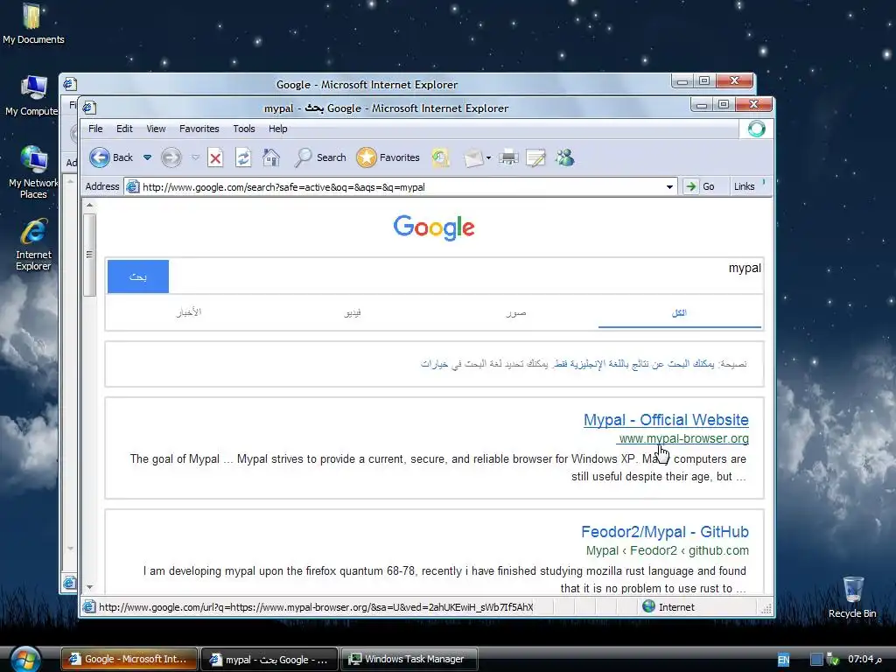Click the Mail envelope toolbar icon

pyautogui.click(x=472, y=157)
